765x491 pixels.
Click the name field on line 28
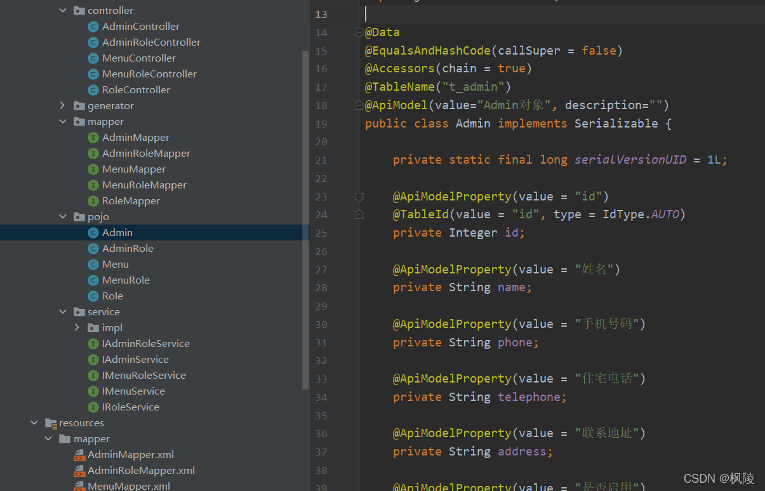(x=512, y=287)
